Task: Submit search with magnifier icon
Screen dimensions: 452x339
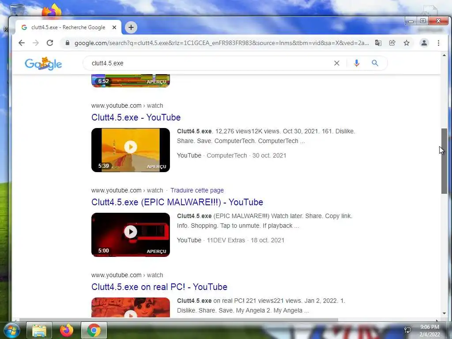Action: click(x=375, y=63)
